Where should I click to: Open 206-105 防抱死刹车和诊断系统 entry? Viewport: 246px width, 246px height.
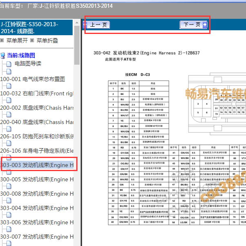tap(37, 136)
